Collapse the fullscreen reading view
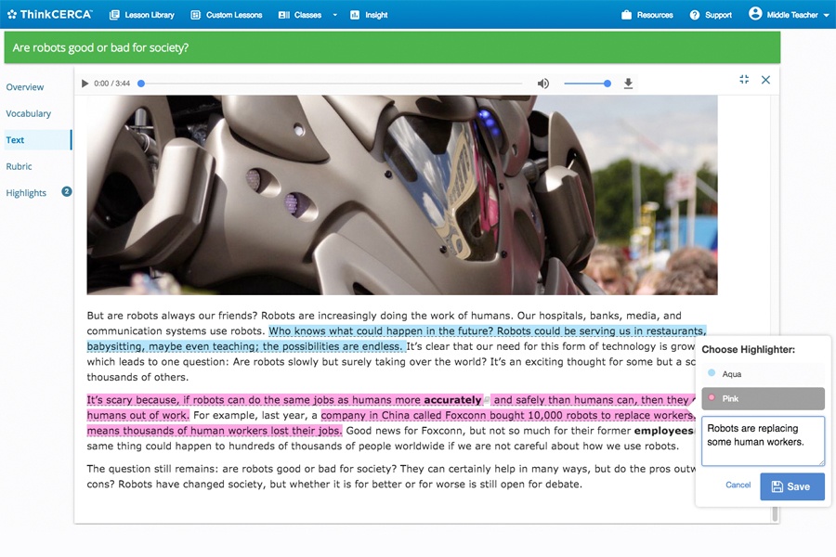 [x=744, y=80]
